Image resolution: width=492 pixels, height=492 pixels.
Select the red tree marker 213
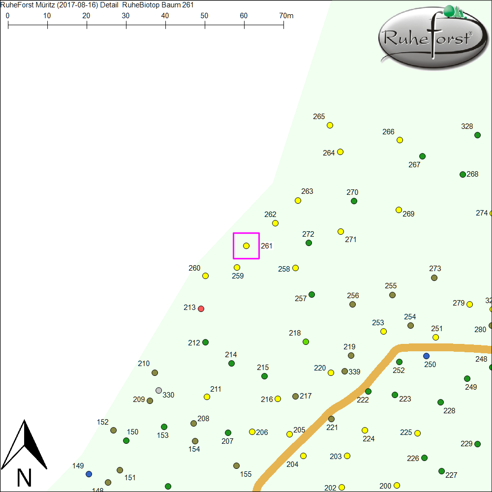(x=201, y=308)
